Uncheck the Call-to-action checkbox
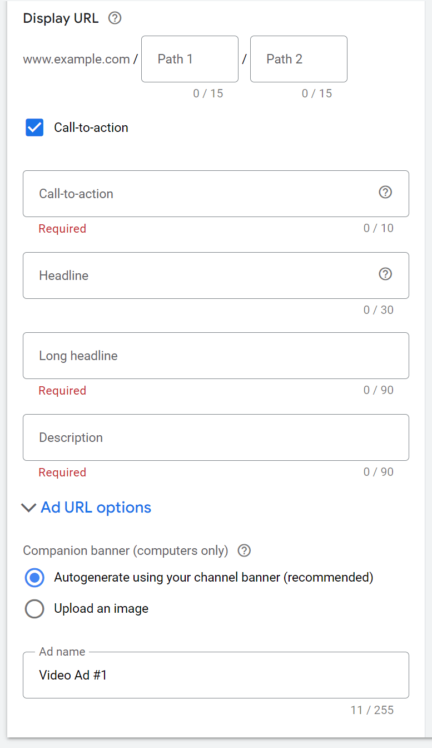 coord(34,127)
